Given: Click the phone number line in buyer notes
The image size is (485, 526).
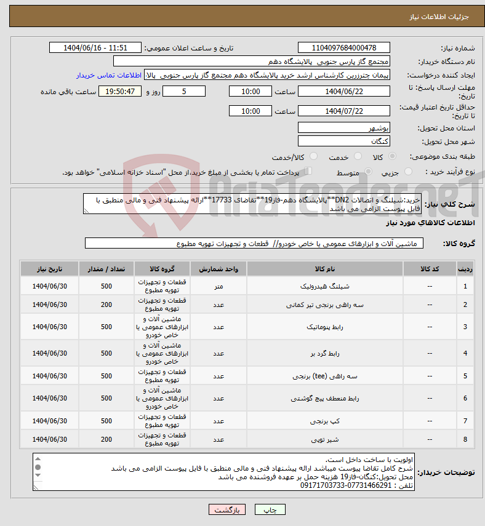Looking at the screenshot, I should [x=356, y=486].
